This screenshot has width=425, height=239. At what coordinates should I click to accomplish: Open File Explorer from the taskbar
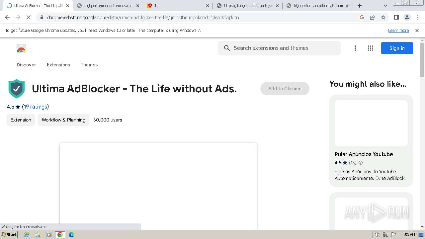tap(38, 235)
